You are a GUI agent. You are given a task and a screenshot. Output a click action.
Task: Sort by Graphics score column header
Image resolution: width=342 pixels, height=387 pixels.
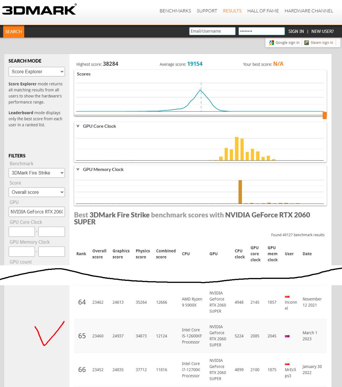pos(121,254)
